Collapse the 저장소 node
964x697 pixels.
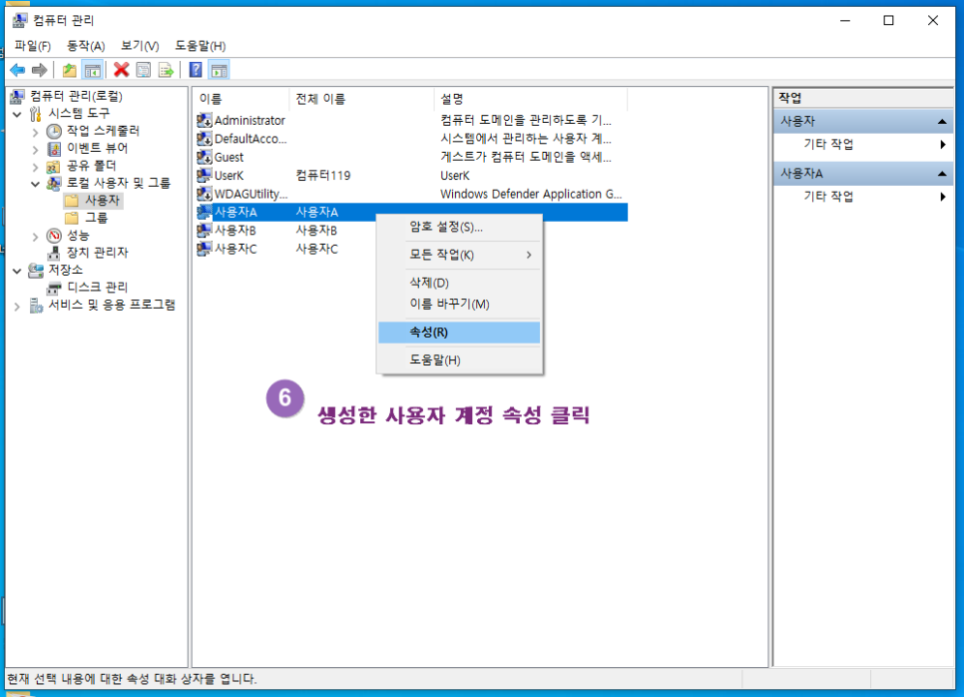[17, 270]
